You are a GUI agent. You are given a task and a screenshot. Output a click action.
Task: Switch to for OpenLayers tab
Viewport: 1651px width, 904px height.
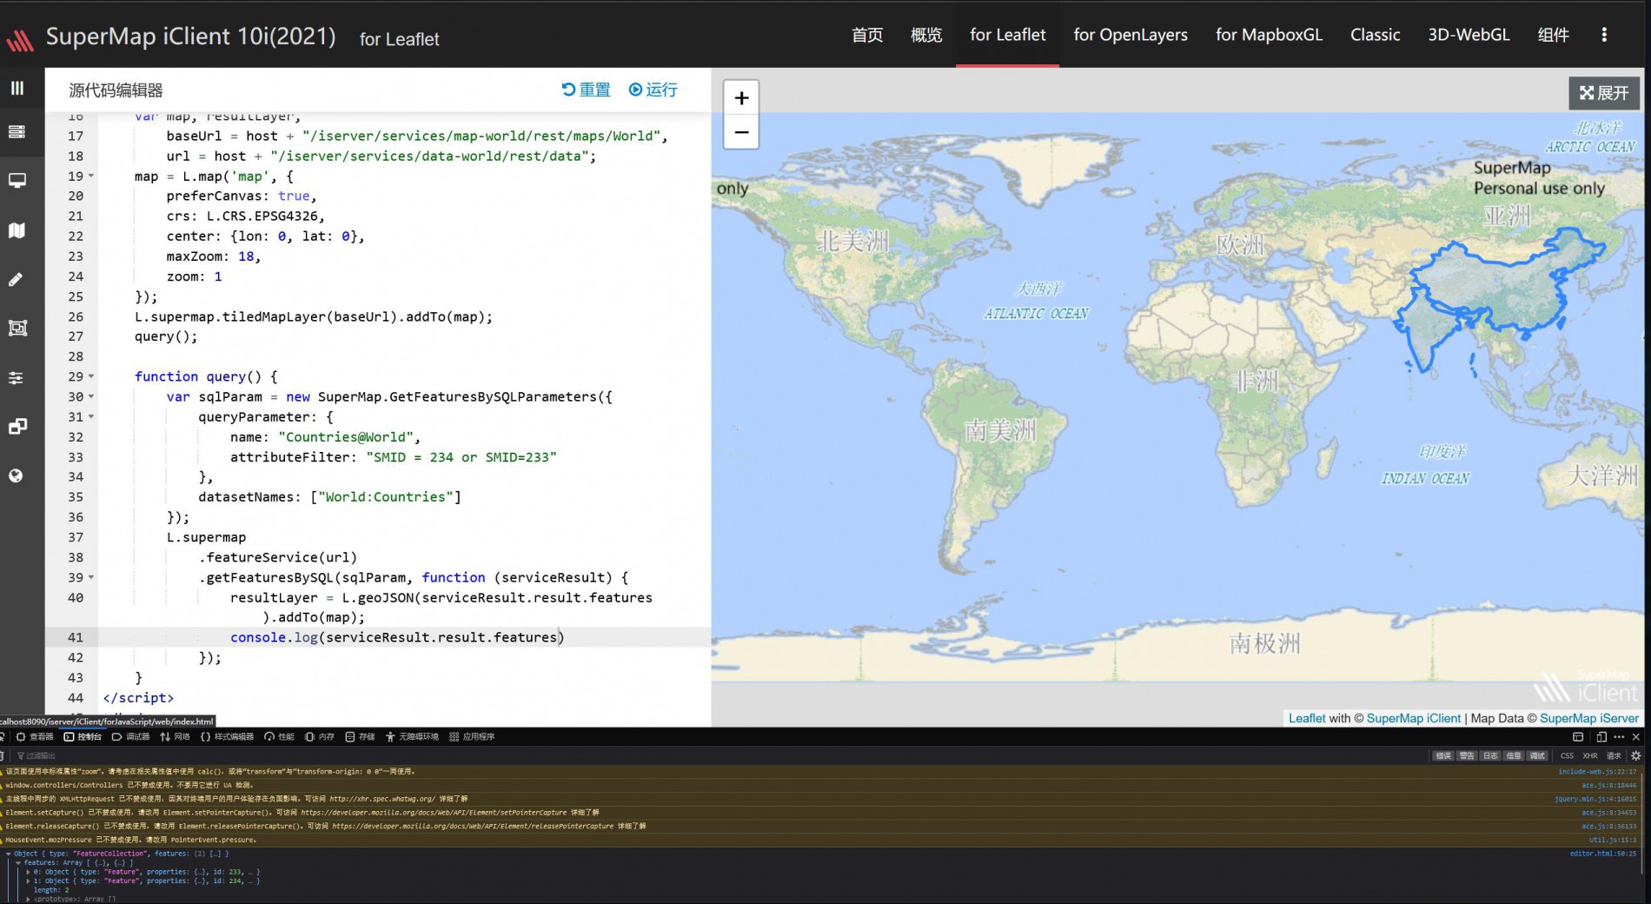pyautogui.click(x=1131, y=35)
